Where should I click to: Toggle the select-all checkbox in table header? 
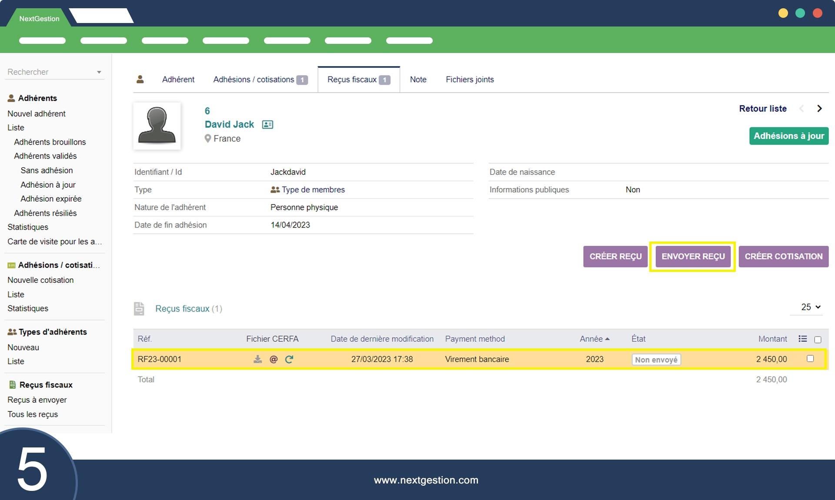pos(818,340)
